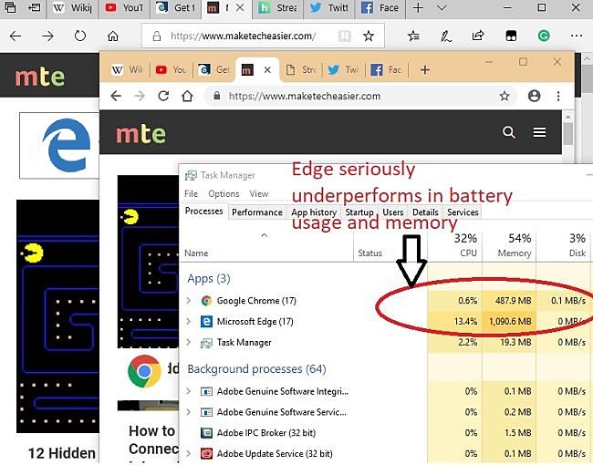Switch to Details tab
The image size is (593, 465).
[x=425, y=212]
